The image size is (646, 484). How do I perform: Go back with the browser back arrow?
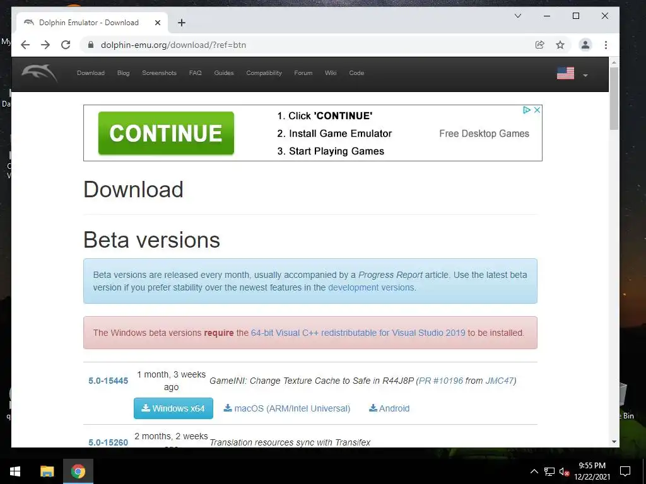(x=25, y=45)
